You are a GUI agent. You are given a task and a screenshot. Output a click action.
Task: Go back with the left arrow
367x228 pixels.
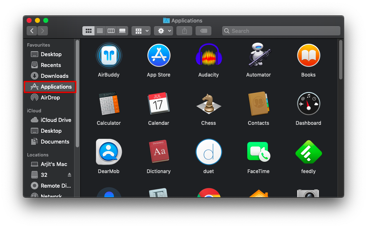pyautogui.click(x=32, y=31)
